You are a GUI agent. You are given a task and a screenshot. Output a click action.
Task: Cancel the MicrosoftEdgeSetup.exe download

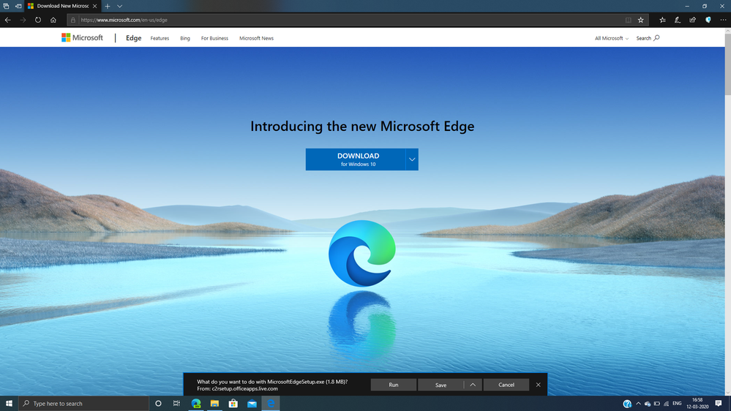(x=506, y=385)
